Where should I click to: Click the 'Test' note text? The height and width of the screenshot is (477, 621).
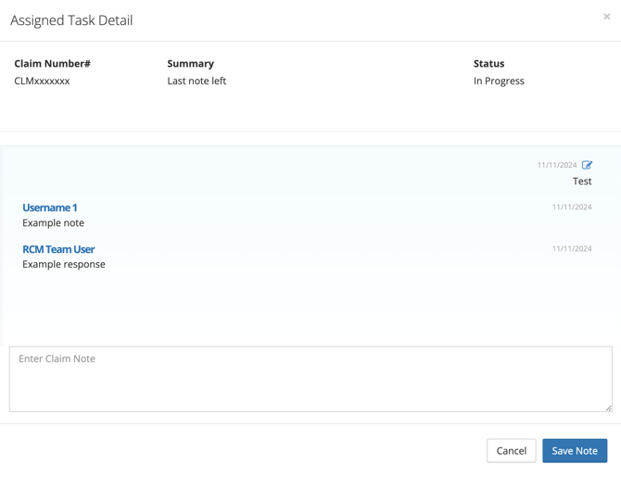[582, 182]
